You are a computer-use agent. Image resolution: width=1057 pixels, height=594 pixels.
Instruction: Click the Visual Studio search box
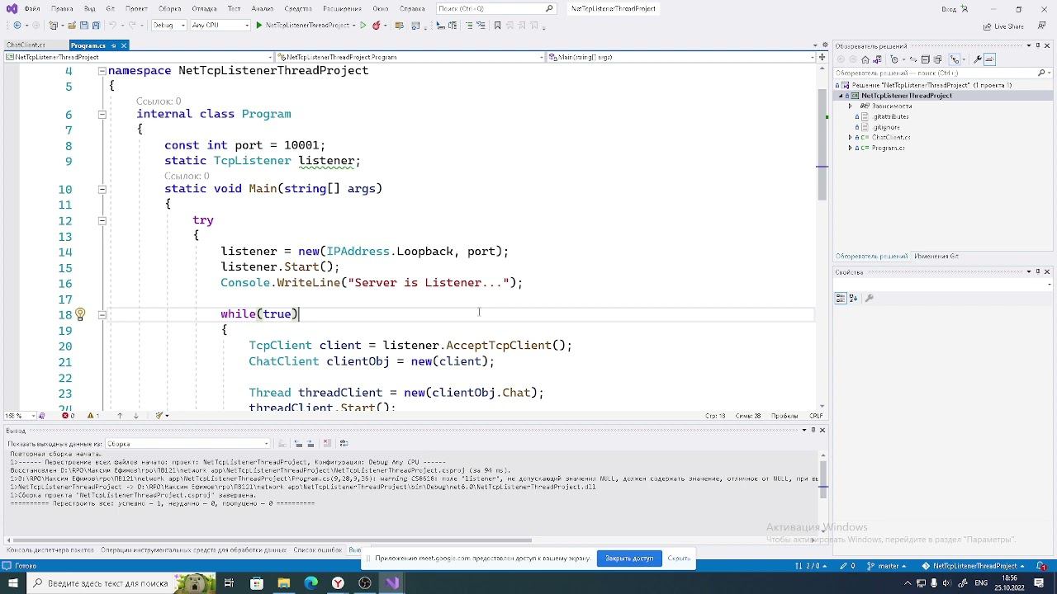coord(495,9)
